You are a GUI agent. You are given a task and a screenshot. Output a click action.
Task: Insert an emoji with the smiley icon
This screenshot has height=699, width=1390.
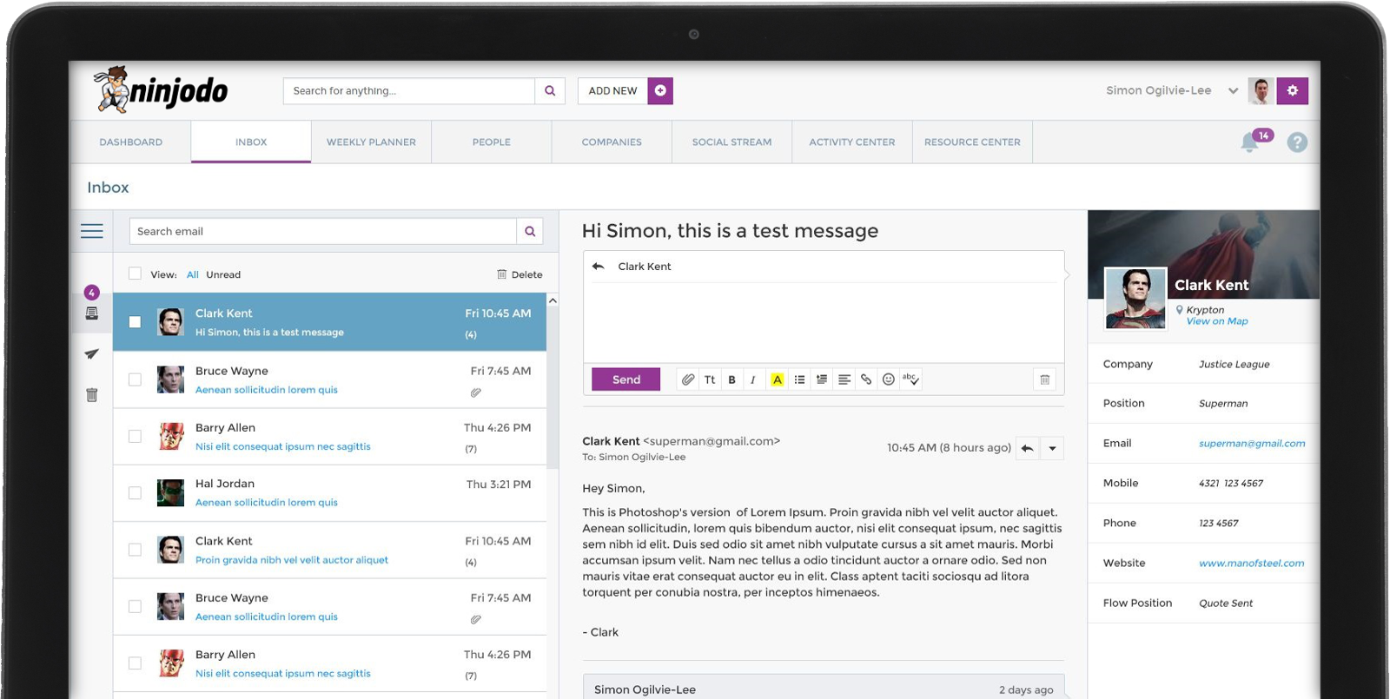[888, 379]
